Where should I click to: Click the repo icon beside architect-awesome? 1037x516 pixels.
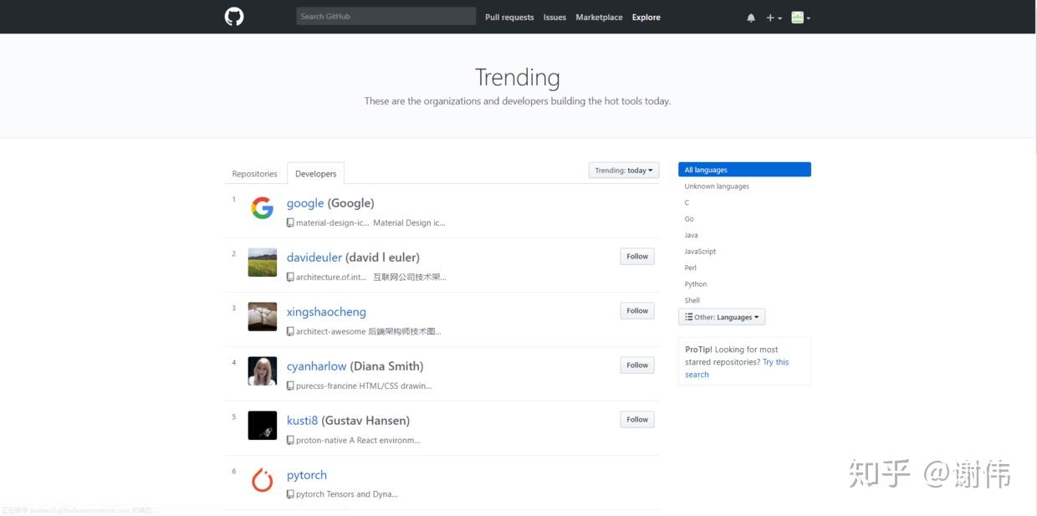pos(290,332)
